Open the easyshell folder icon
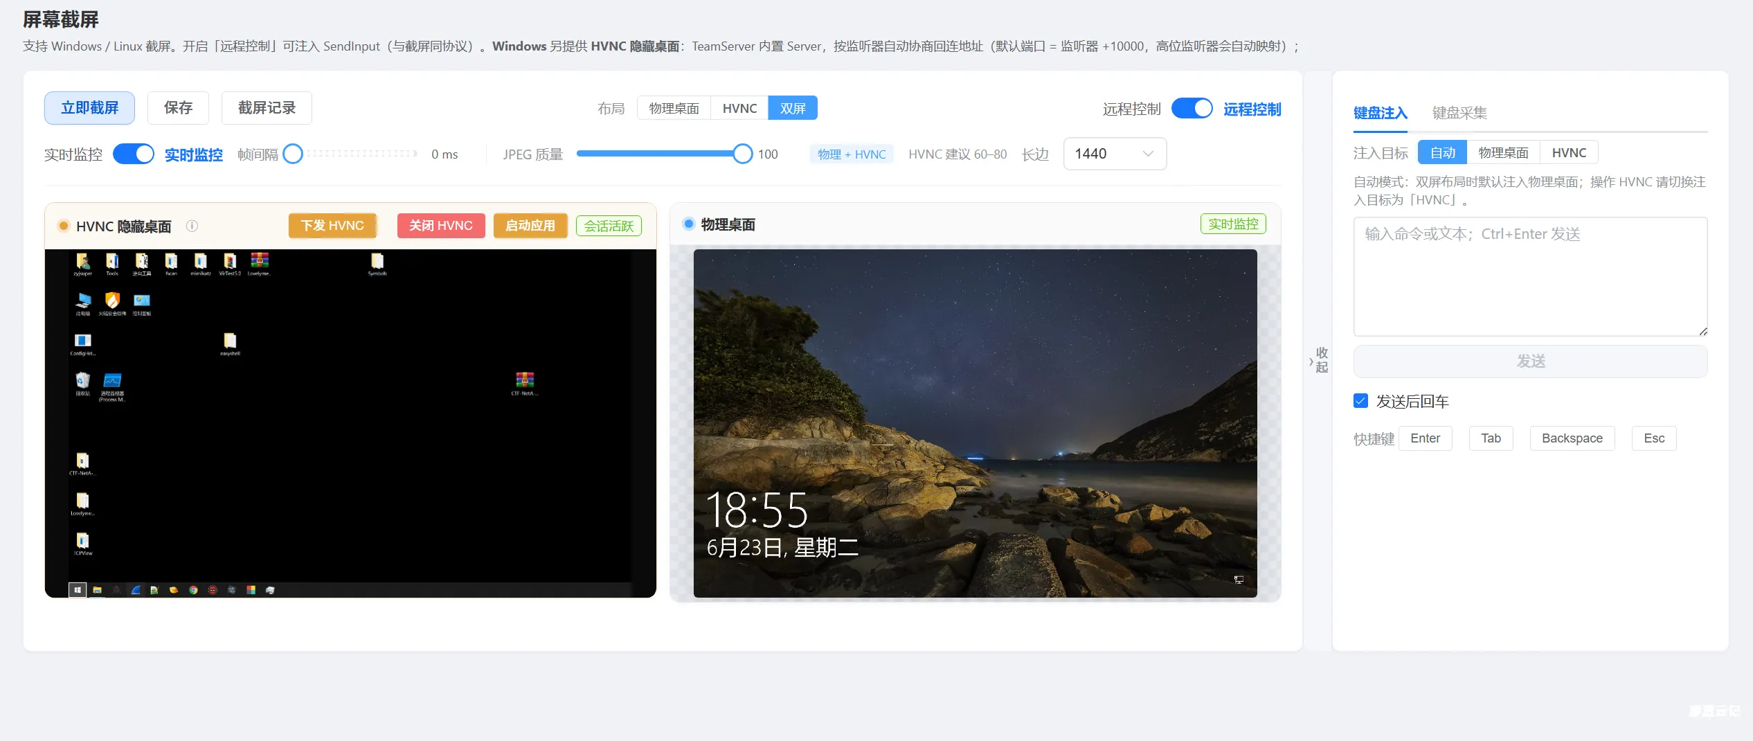 (x=230, y=343)
